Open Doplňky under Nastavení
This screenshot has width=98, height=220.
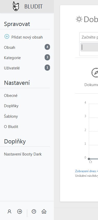click(11, 106)
